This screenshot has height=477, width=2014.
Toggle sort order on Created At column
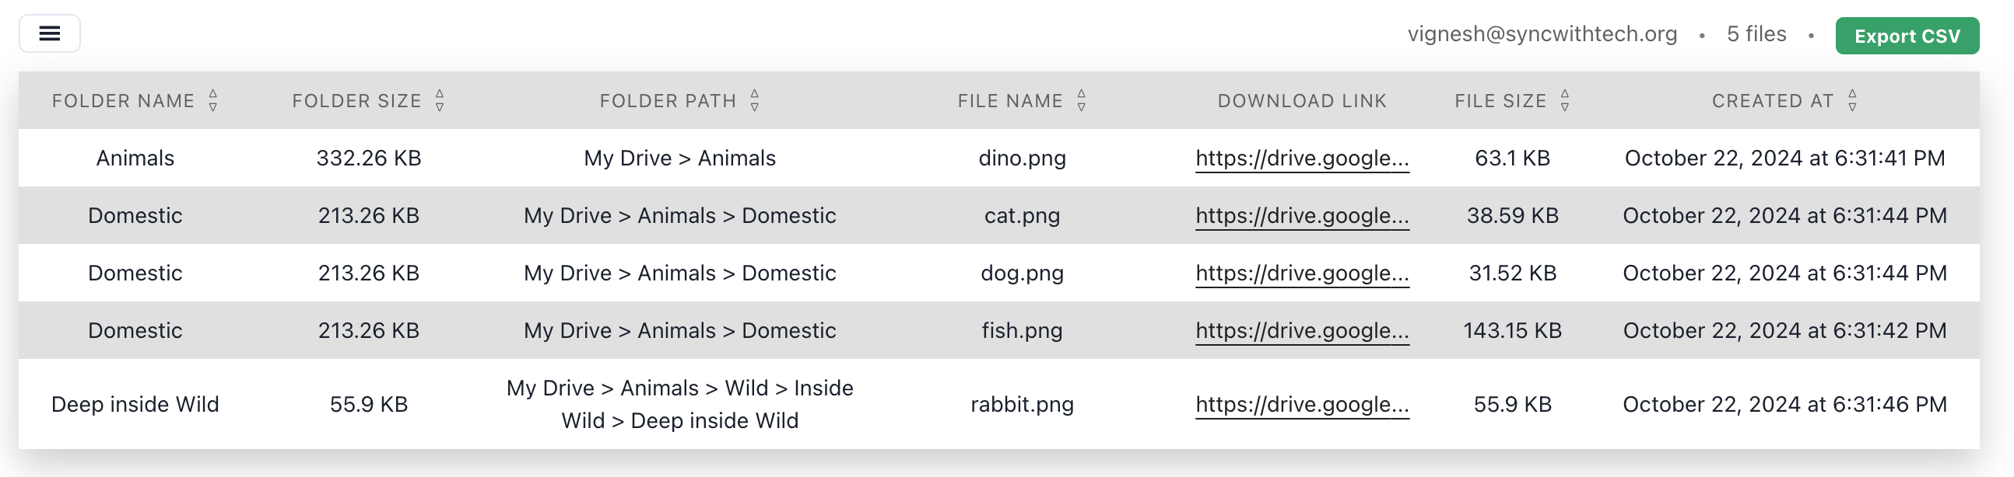point(1851,101)
